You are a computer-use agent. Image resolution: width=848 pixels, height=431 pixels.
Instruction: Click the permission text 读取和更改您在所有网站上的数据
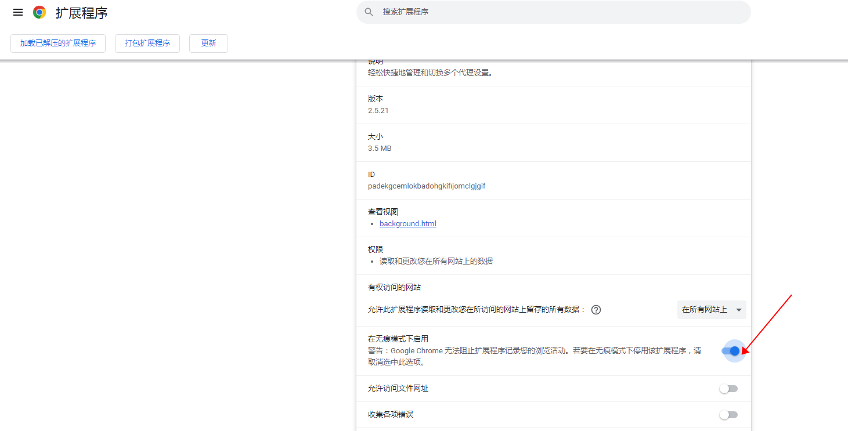[x=436, y=261]
